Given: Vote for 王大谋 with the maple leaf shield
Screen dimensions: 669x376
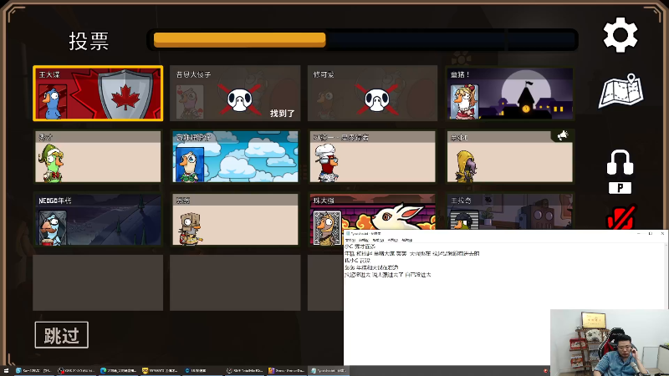Looking at the screenshot, I should [x=98, y=93].
